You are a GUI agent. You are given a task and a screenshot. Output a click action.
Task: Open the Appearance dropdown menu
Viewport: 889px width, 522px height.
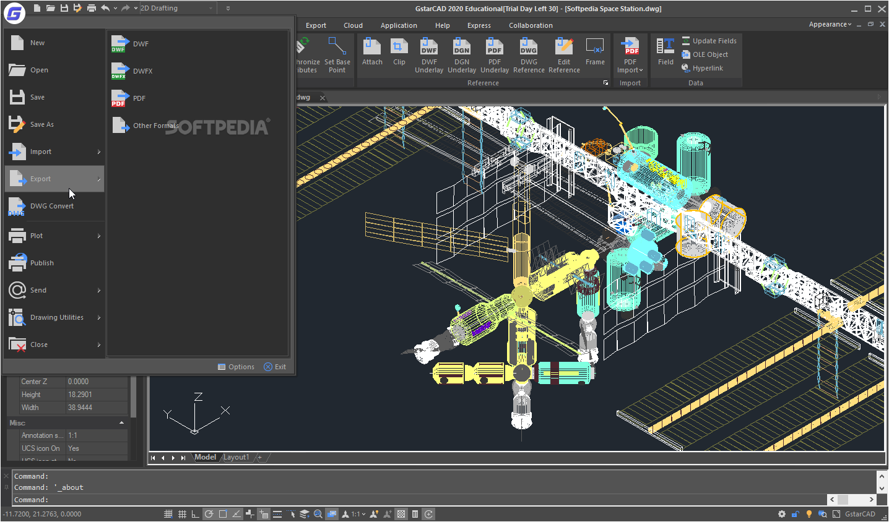click(830, 24)
